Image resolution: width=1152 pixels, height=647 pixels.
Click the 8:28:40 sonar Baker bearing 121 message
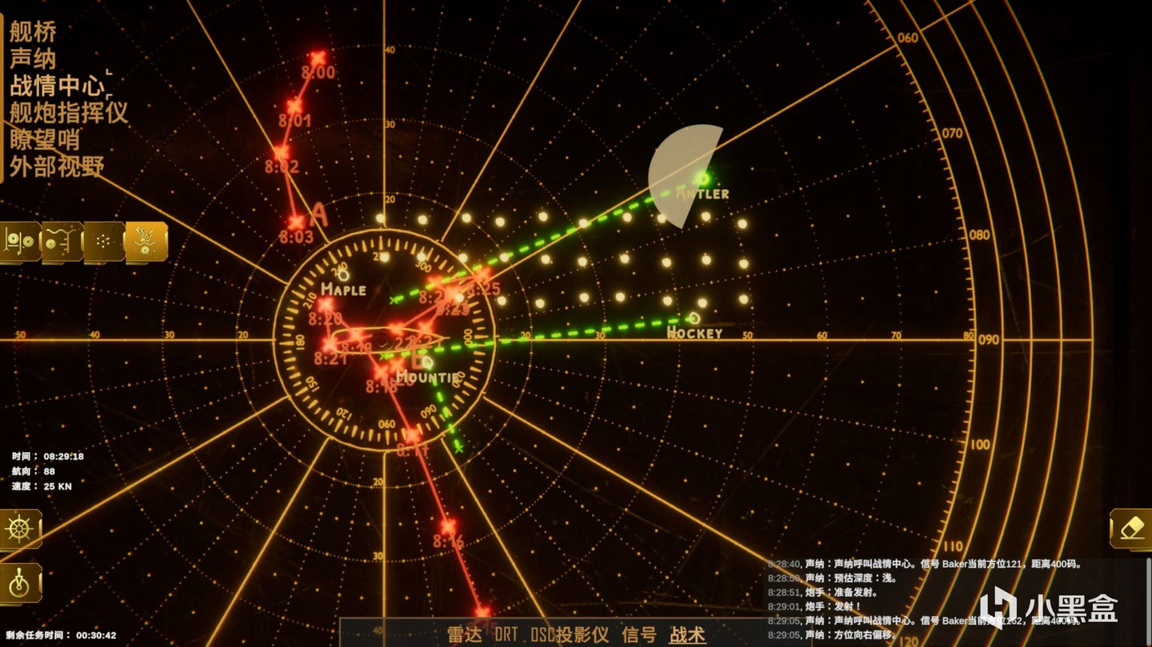coord(925,564)
